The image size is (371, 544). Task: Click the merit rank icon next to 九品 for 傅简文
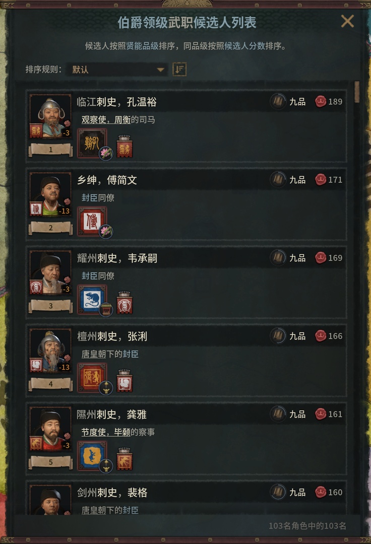pyautogui.click(x=278, y=180)
